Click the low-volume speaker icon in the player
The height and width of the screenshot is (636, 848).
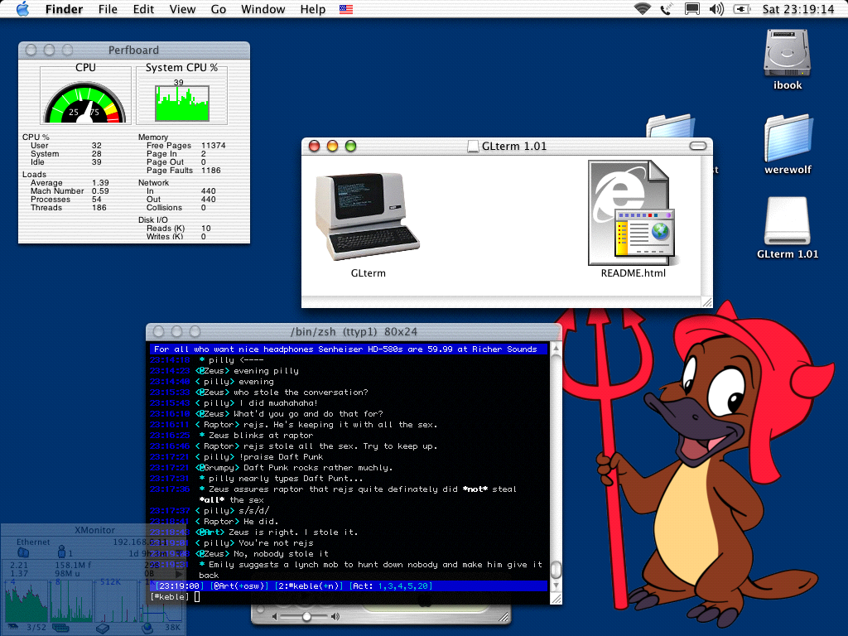[274, 616]
